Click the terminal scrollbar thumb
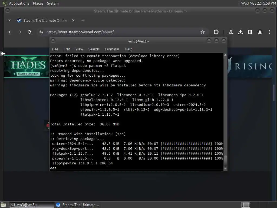 pos(225,161)
